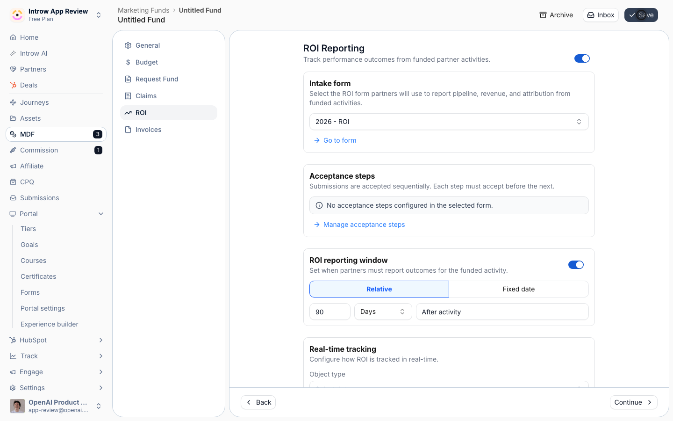Follow the Go to form link
Viewport: 673px width, 421px height.
tap(335, 140)
